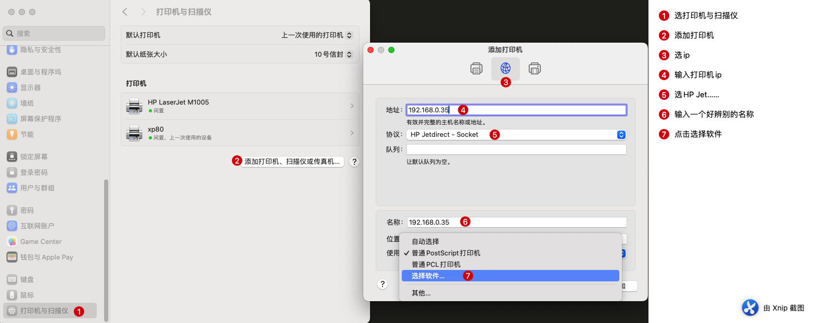Open Game Center in sidebar
The width and height of the screenshot is (815, 323).
point(41,241)
